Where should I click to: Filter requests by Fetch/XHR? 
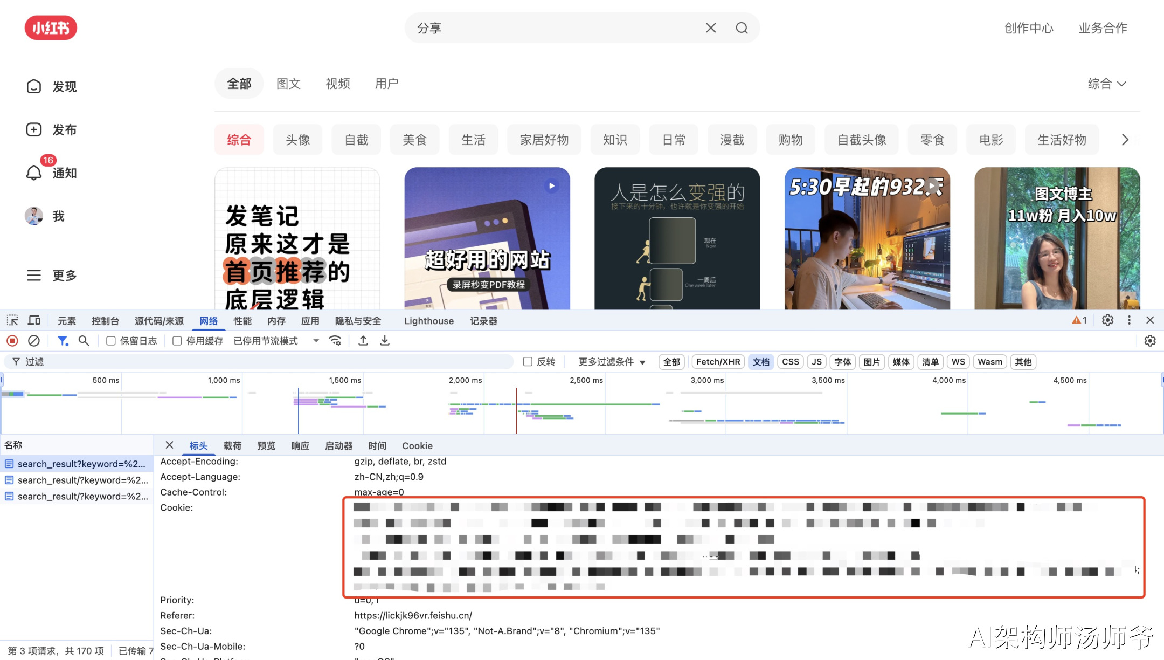718,362
